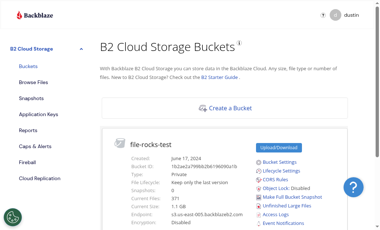Click the Bucket ID value 1b2ae2a799bb2b6196090a1b
Image resolution: width=380 pixels, height=230 pixels.
click(x=204, y=166)
